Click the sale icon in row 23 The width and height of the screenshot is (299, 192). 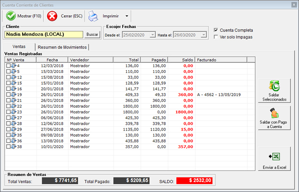pos(13,112)
